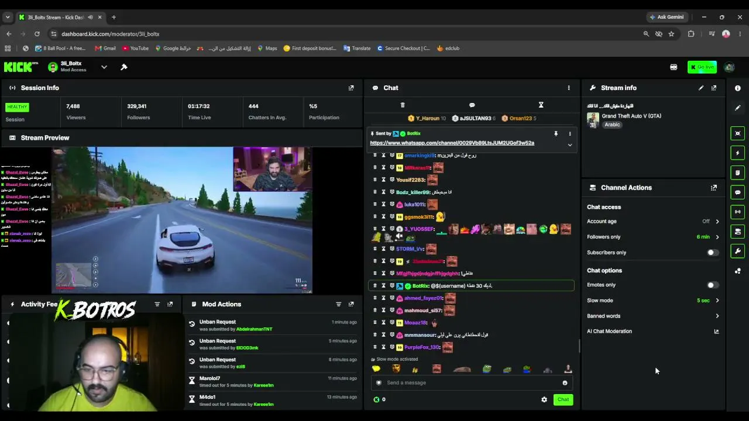Toggle the channel actions sidebar button

tap(738, 232)
